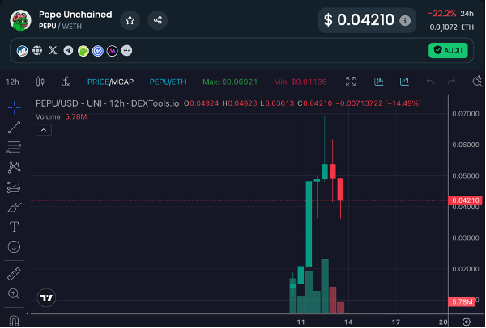Open the chart stats link icon
The image size is (486, 328).
click(23, 51)
